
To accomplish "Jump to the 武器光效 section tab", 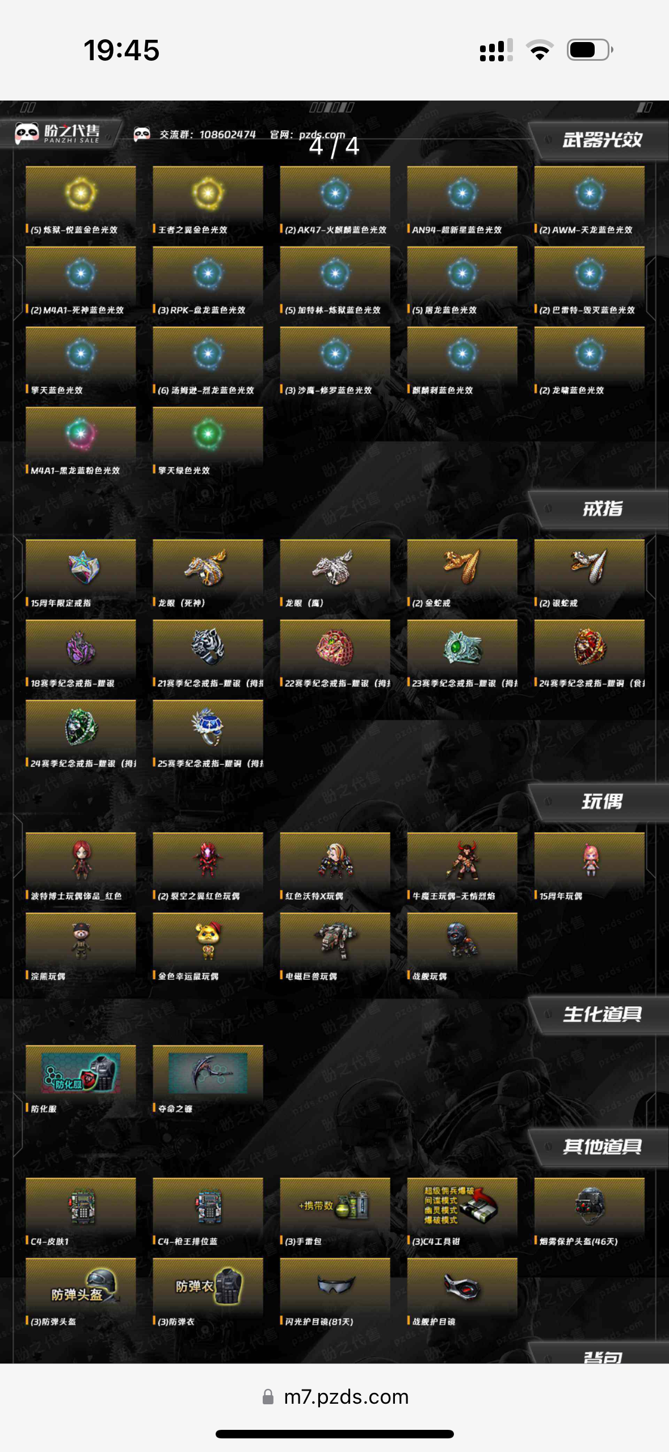I will 601,140.
